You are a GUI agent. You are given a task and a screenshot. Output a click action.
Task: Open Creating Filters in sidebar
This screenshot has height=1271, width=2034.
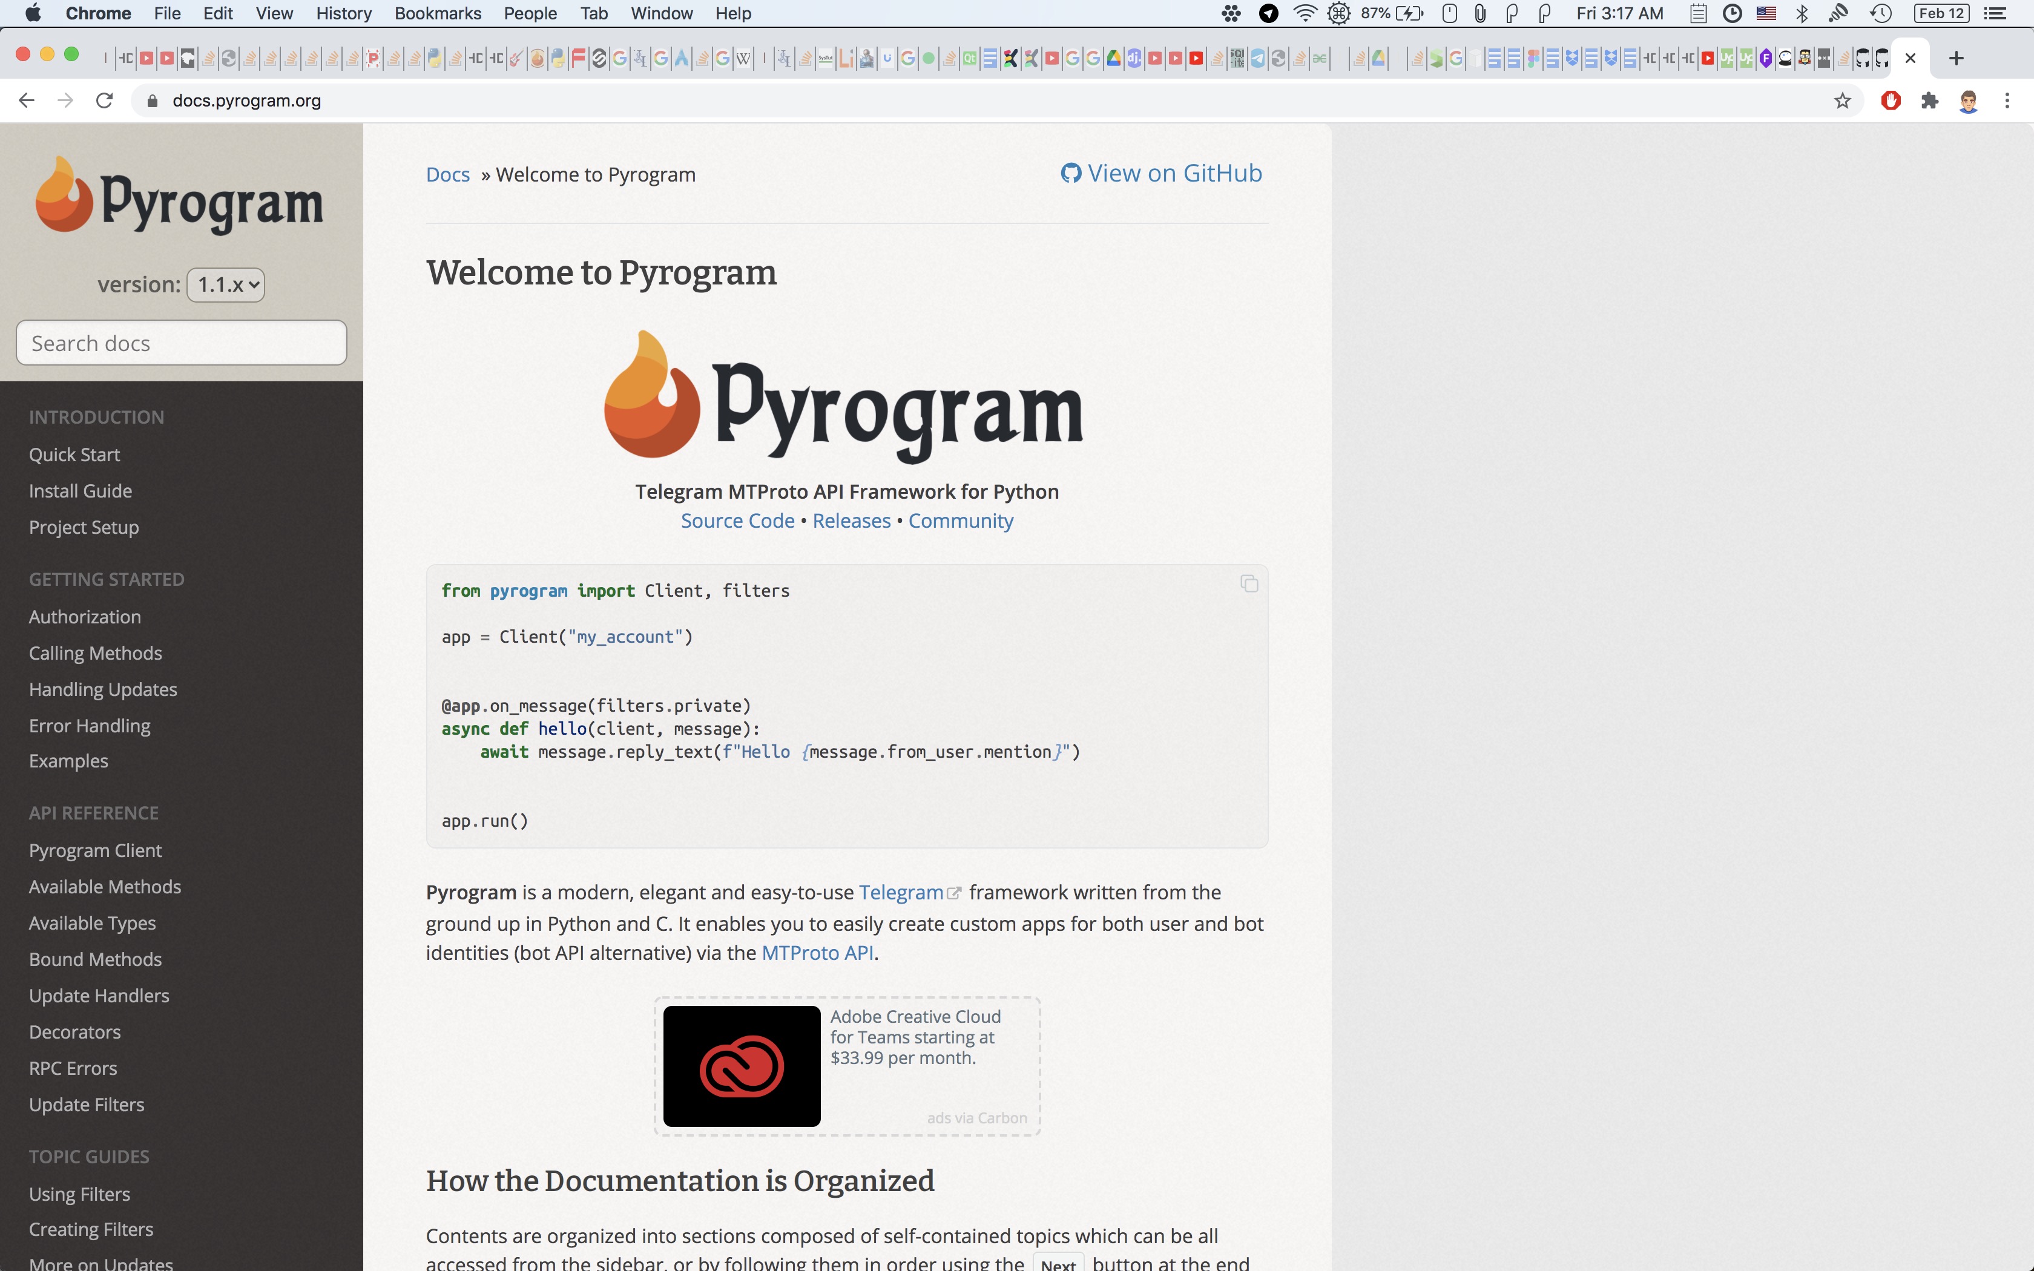91,1230
